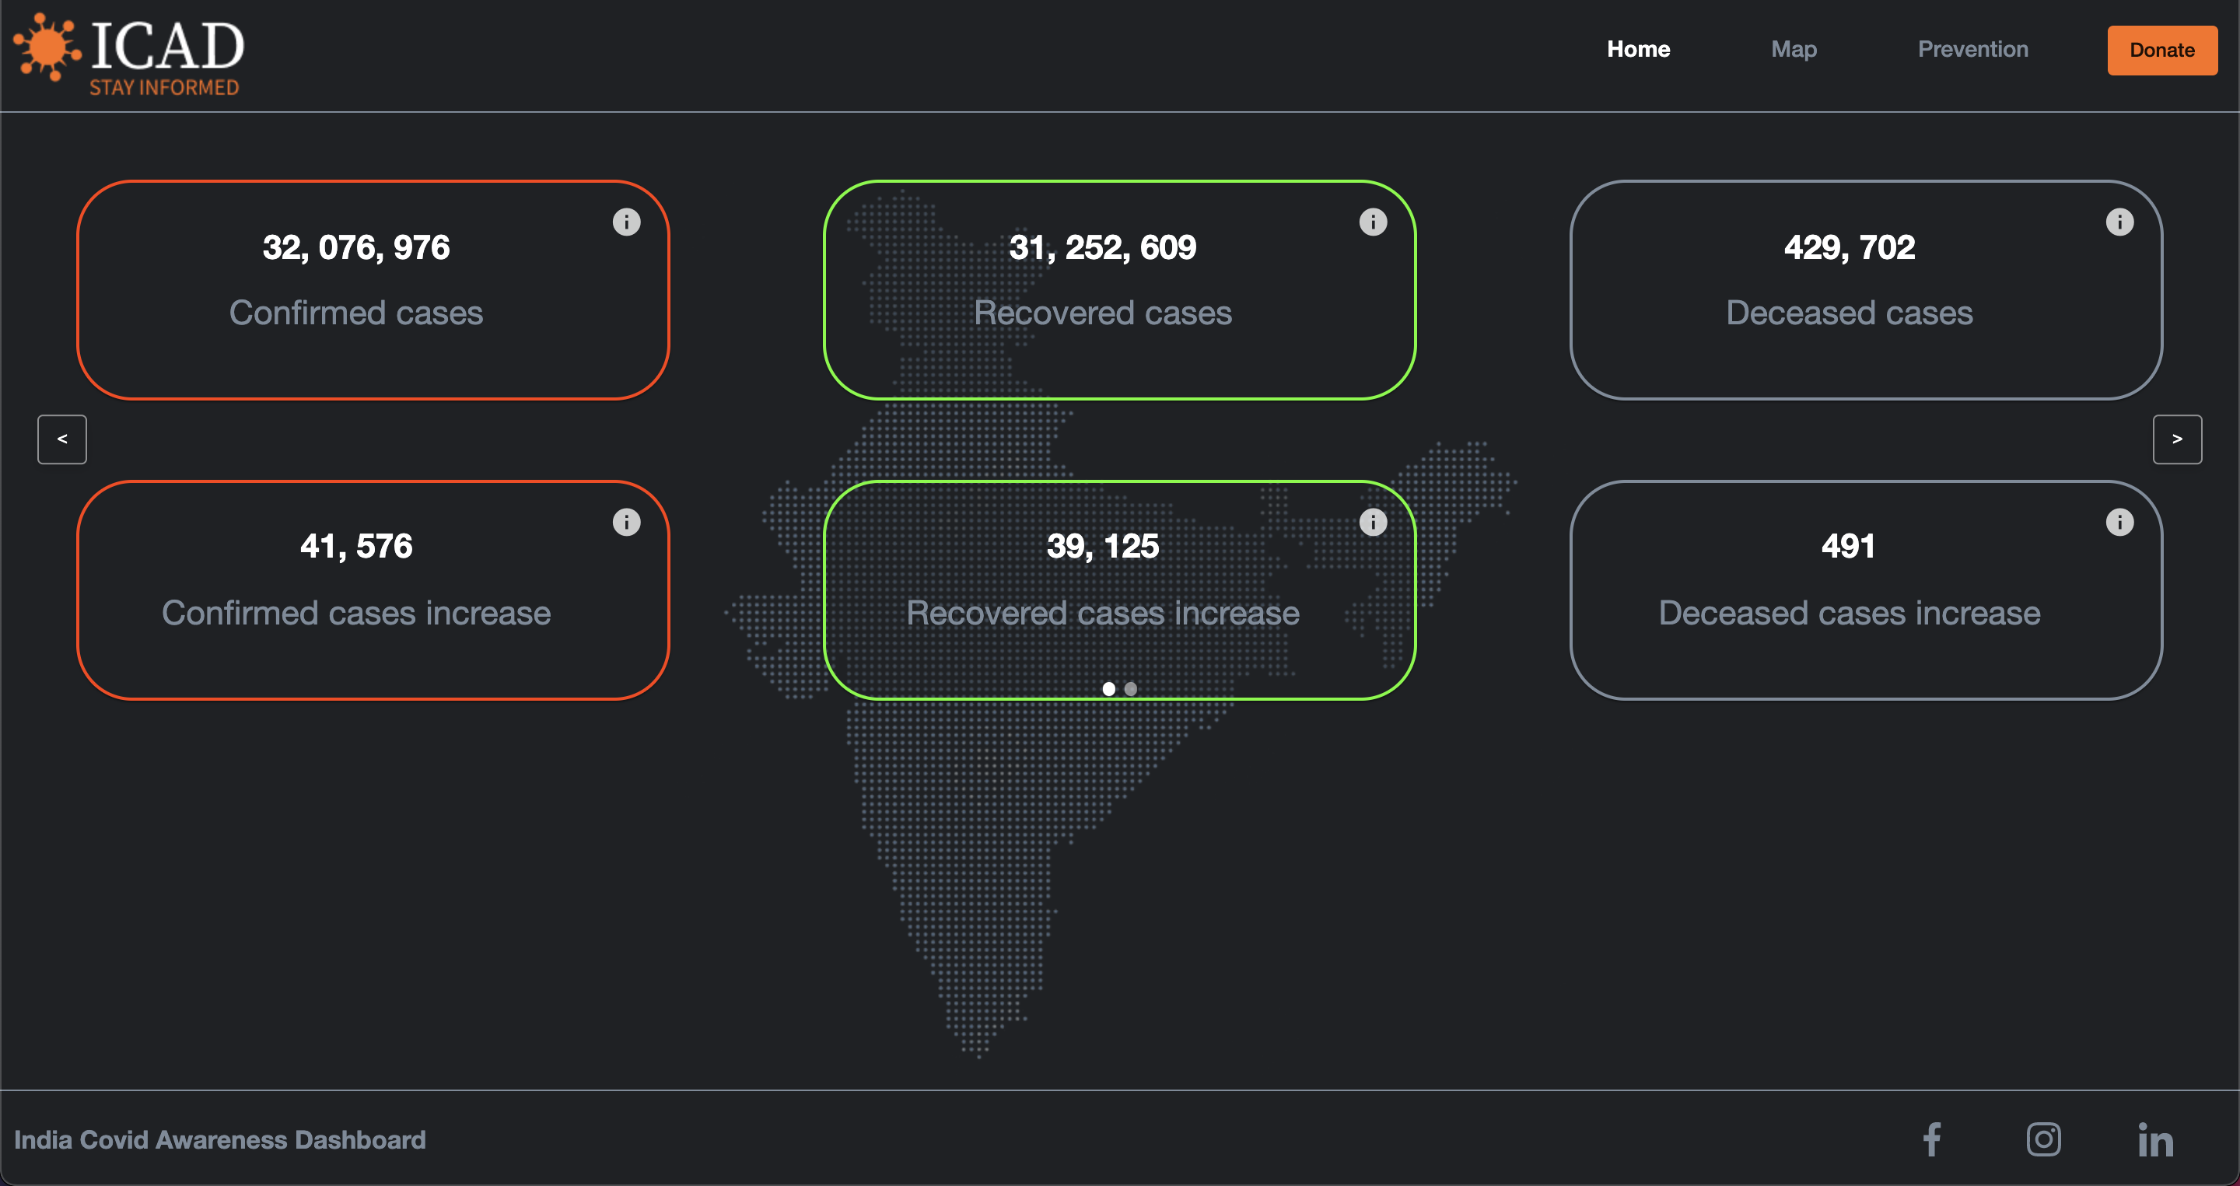Open info for Confirmed cases card
Image resolution: width=2240 pixels, height=1186 pixels.
626,222
